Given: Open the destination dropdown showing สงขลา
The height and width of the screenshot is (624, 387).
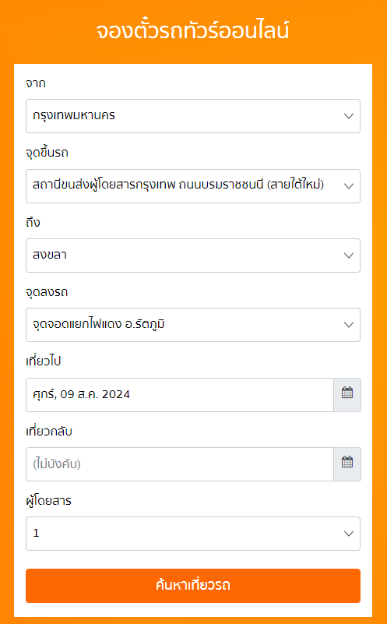Looking at the screenshot, I should 193,256.
